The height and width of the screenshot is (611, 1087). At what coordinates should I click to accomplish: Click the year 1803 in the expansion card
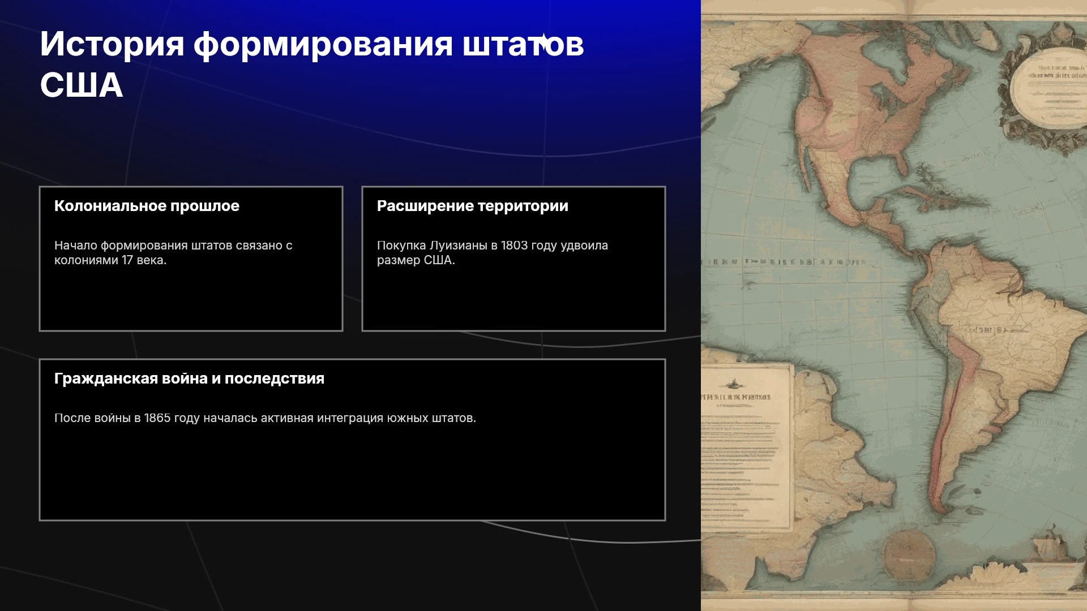pos(515,246)
